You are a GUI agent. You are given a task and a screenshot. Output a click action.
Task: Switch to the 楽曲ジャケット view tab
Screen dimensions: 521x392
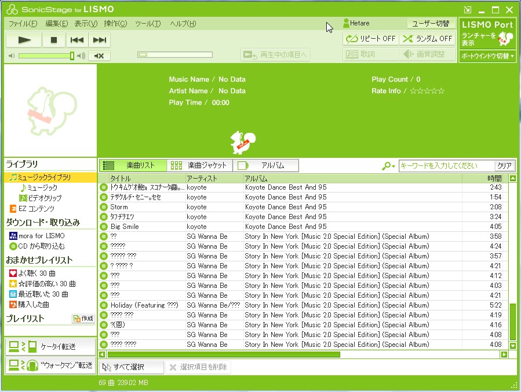[x=199, y=165]
